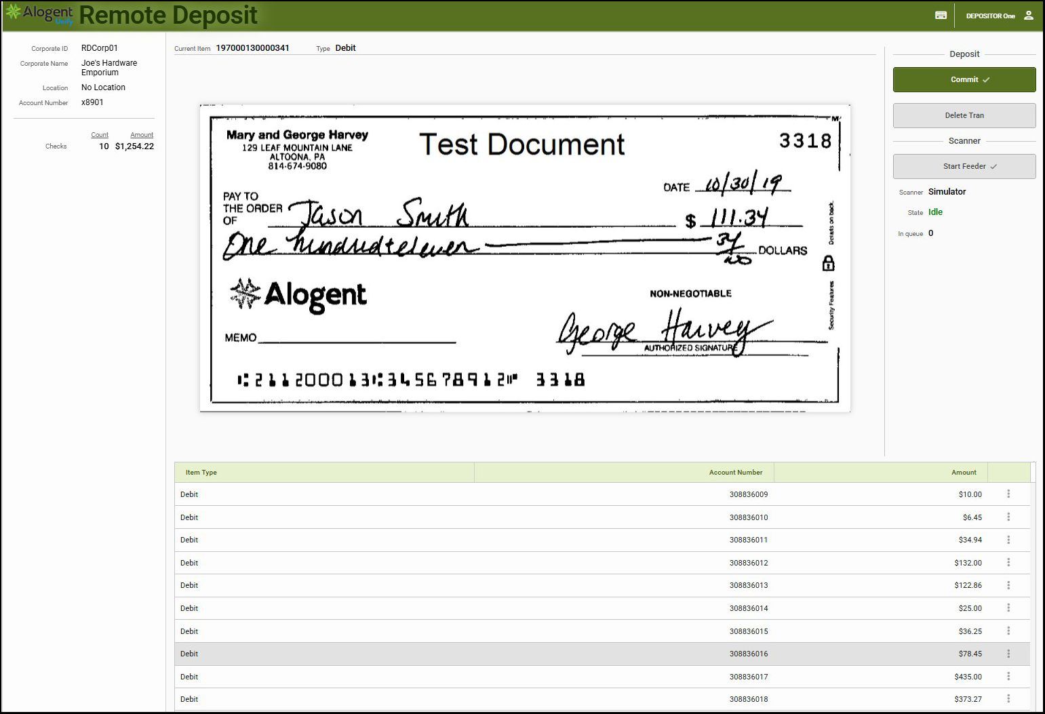1045x714 pixels.
Task: Click the keyboard icon in header
Action: pyautogui.click(x=941, y=16)
